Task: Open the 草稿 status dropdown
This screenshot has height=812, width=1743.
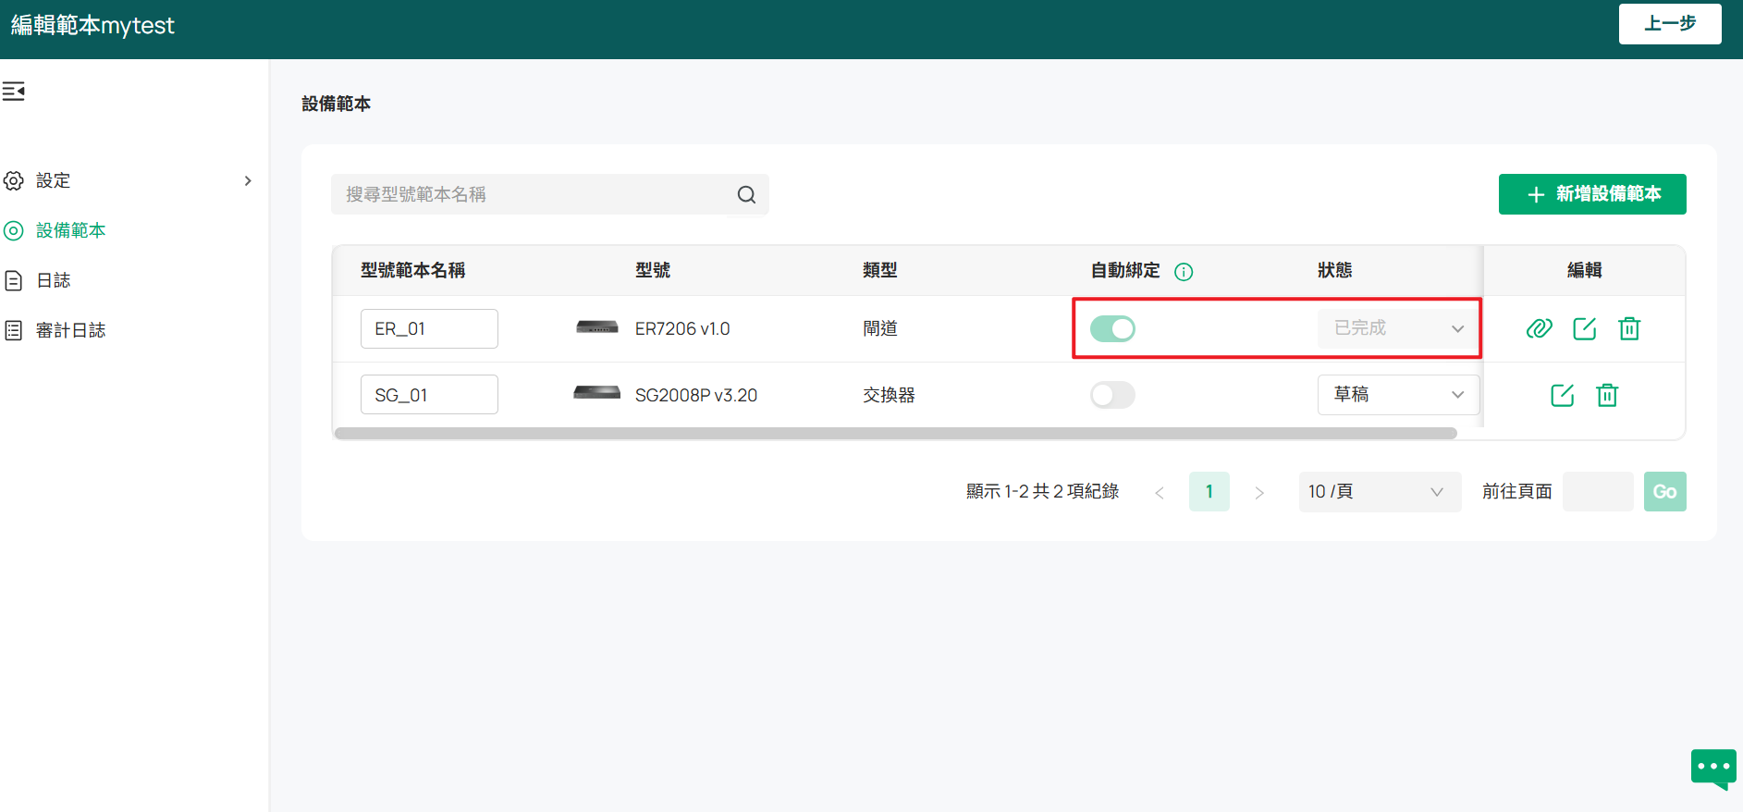Action: 1398,395
